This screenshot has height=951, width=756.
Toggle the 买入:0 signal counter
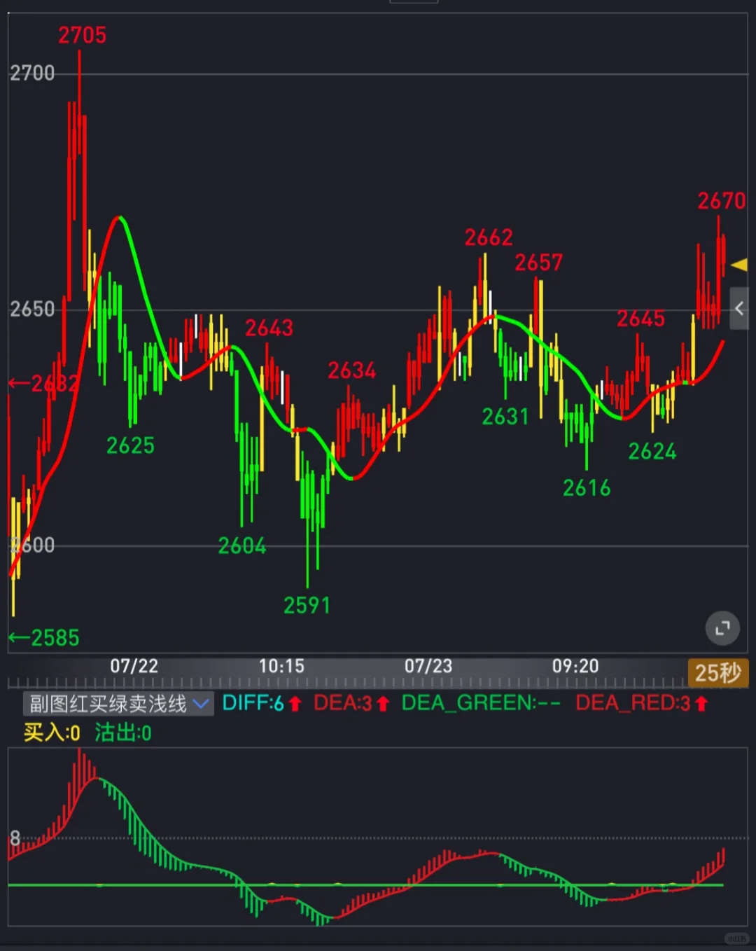tap(50, 733)
